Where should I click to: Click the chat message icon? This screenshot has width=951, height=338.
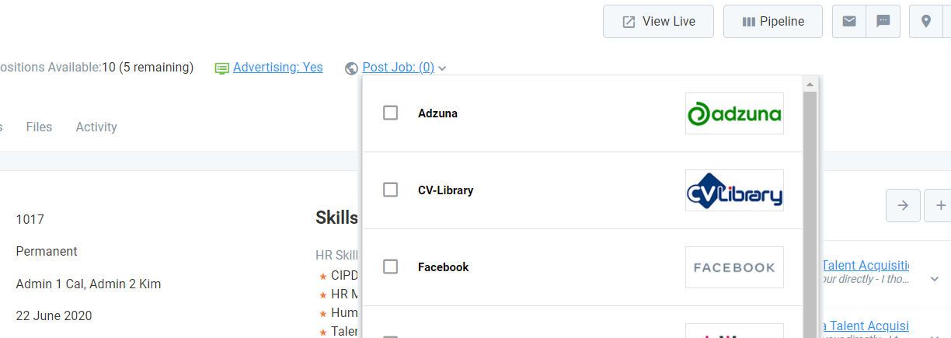pos(883,21)
